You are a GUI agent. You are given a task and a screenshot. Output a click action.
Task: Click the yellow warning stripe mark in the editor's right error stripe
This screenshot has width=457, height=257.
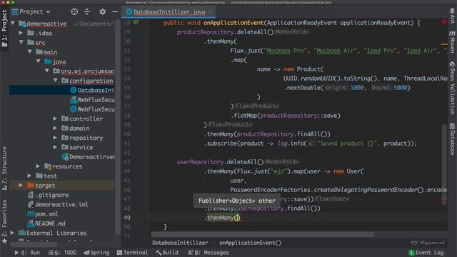(444, 44)
